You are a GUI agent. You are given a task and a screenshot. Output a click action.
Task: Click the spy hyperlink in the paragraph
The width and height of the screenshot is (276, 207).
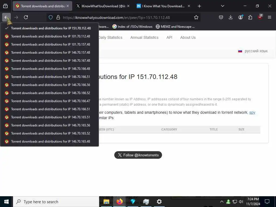[252, 112]
